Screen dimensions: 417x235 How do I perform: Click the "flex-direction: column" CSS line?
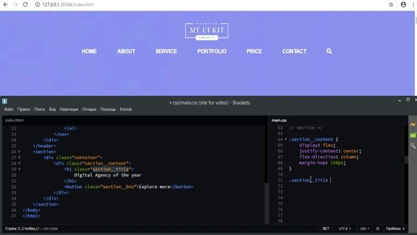[x=328, y=157]
